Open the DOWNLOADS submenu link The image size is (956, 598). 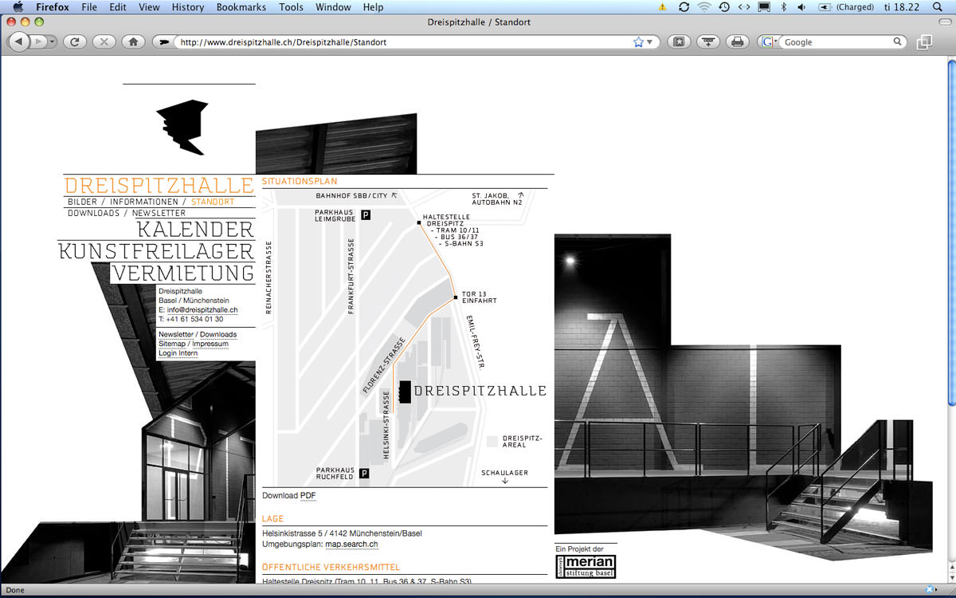(93, 214)
